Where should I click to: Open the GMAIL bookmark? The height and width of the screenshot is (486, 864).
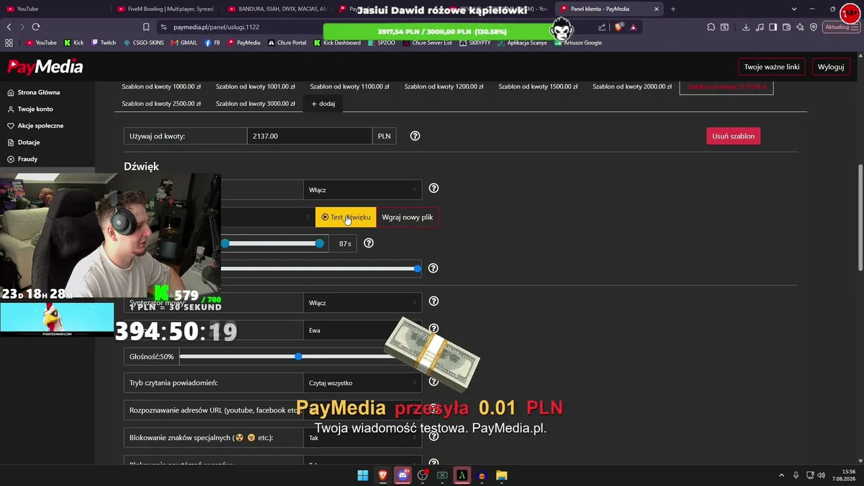coord(184,43)
